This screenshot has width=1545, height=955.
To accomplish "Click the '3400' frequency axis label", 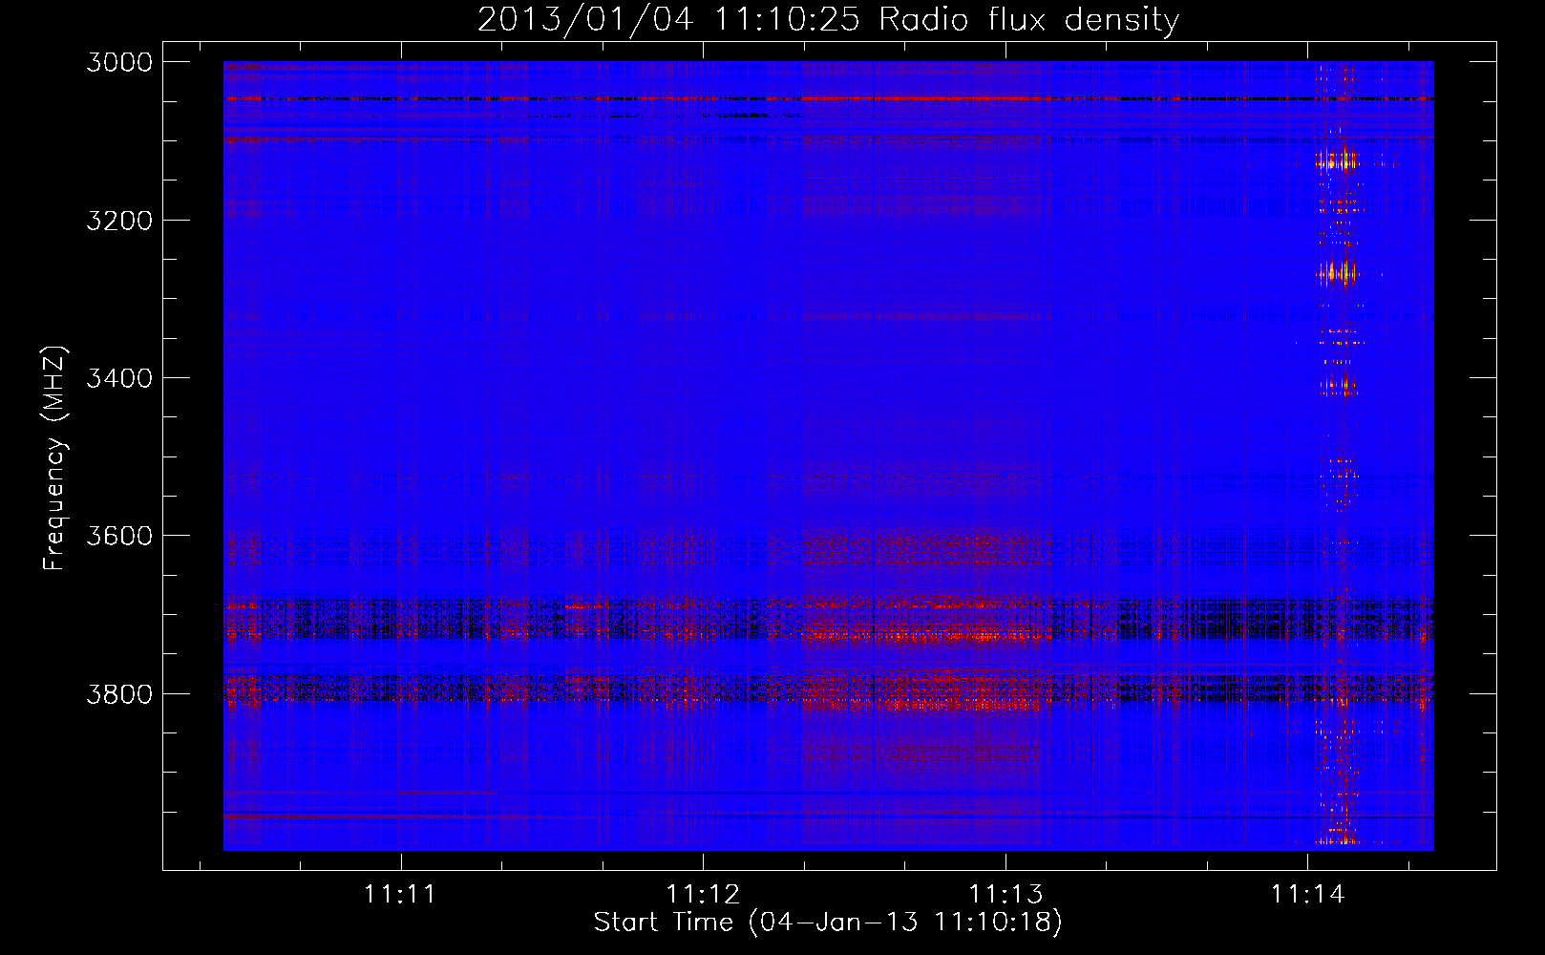I will 118,378.
